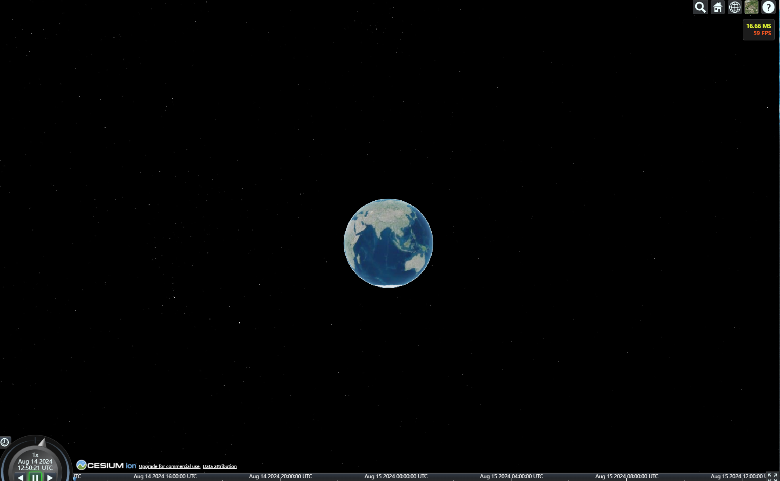The height and width of the screenshot is (481, 780).
Task: Click the Home view button
Action: [x=717, y=7]
